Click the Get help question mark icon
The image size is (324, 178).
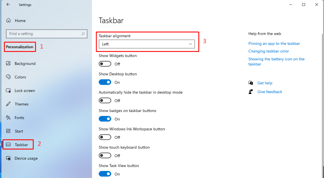coord(251,83)
